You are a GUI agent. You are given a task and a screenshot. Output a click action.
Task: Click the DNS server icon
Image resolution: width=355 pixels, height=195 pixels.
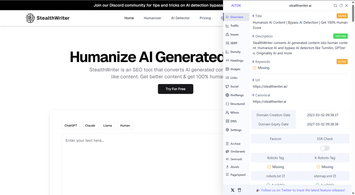coord(227,121)
